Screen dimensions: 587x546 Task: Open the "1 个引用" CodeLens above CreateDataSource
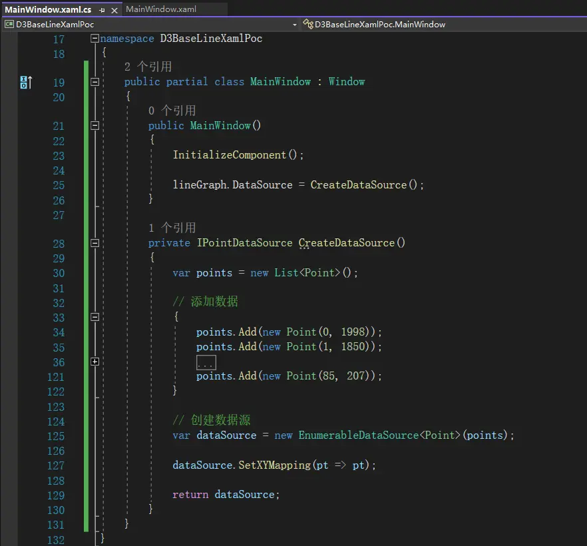click(x=172, y=228)
